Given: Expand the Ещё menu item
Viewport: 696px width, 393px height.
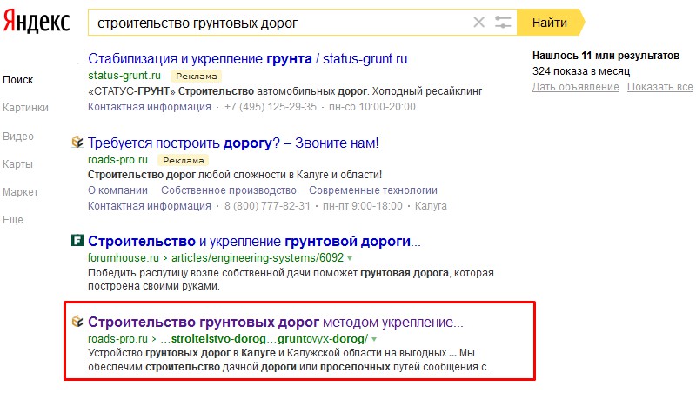Looking at the screenshot, I should pyautogui.click(x=13, y=220).
